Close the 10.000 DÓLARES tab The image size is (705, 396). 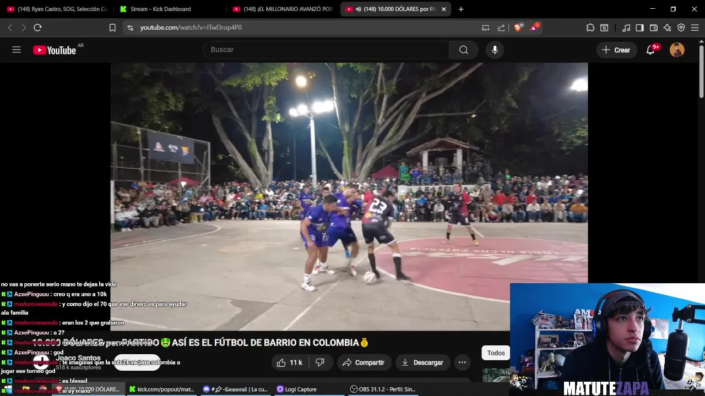point(444,9)
